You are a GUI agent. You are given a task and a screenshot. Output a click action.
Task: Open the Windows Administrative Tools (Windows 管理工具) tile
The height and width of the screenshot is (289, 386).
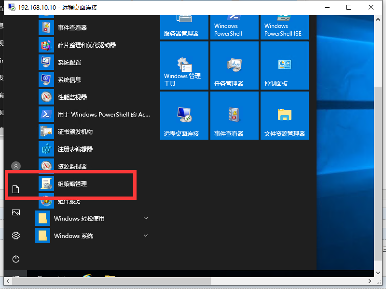184,66
